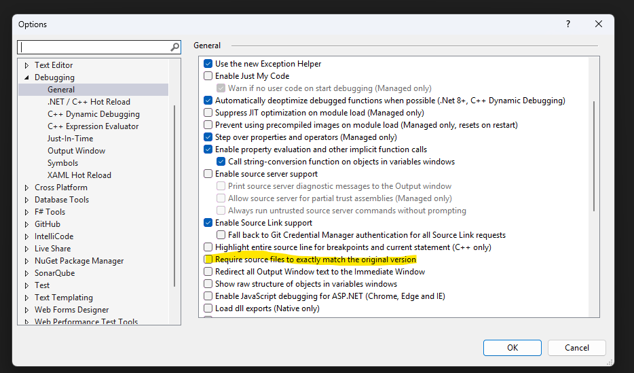Expand the IntelliCode category
Image resolution: width=634 pixels, height=373 pixels.
pos(27,236)
